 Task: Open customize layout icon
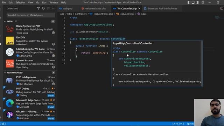[x=203, y=2]
